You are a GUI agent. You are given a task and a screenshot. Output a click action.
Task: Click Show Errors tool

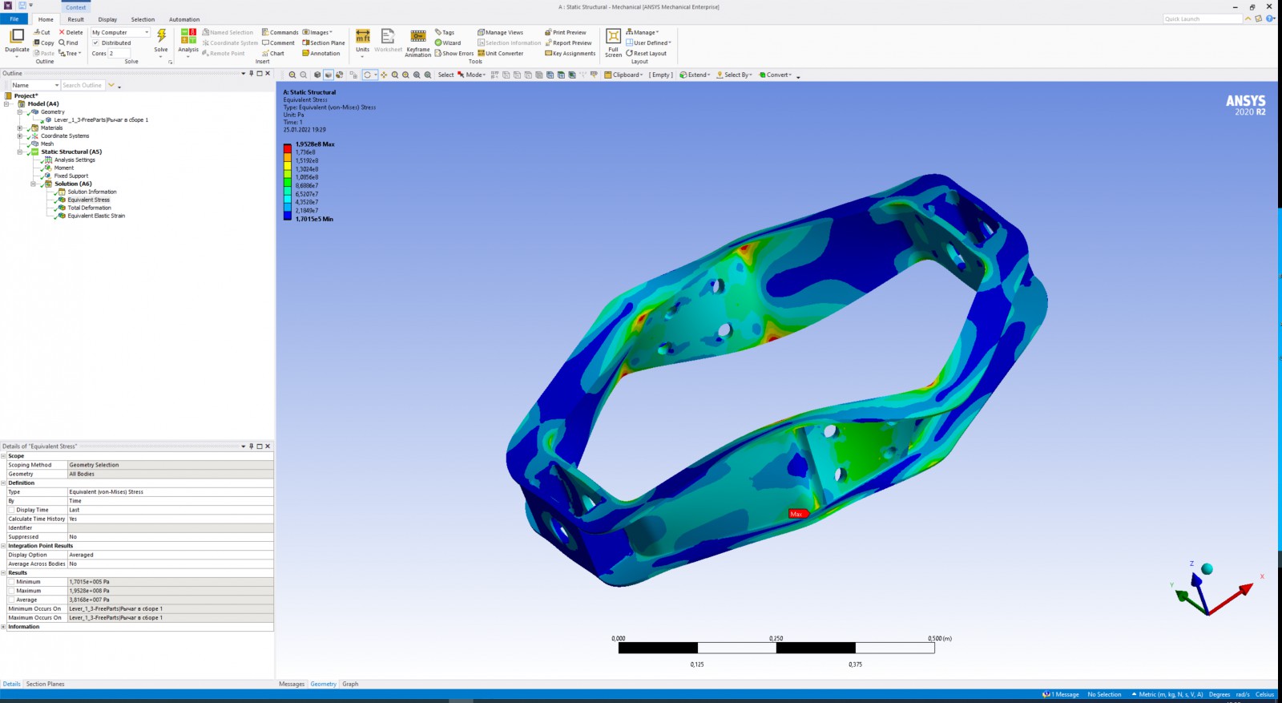tap(454, 54)
